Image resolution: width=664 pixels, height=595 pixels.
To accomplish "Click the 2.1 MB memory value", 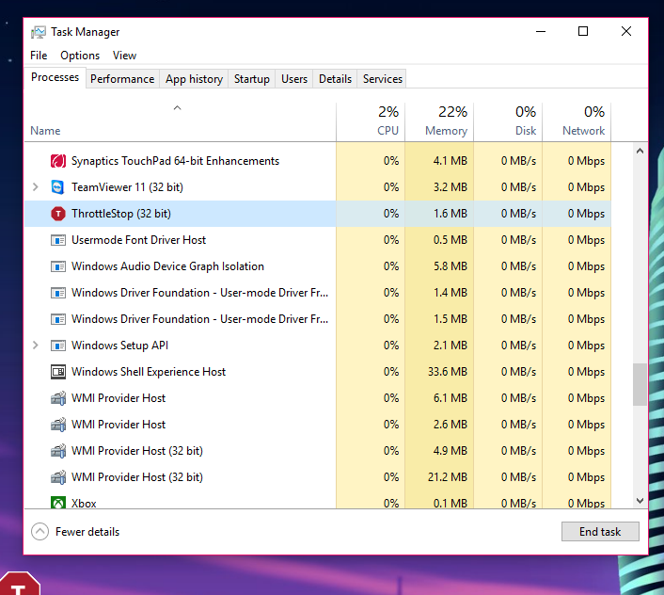I will tap(451, 346).
